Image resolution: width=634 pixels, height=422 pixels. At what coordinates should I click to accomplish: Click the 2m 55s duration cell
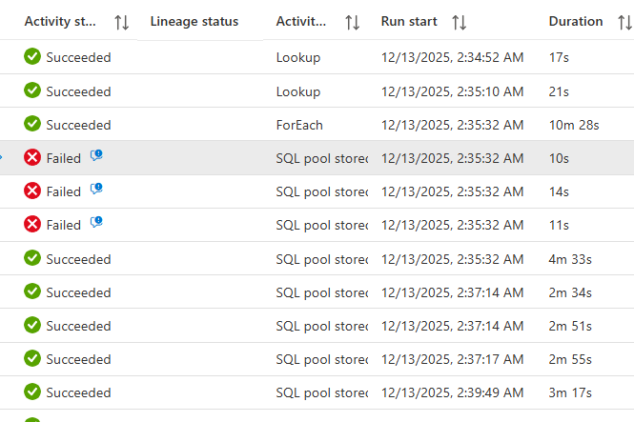[570, 359]
